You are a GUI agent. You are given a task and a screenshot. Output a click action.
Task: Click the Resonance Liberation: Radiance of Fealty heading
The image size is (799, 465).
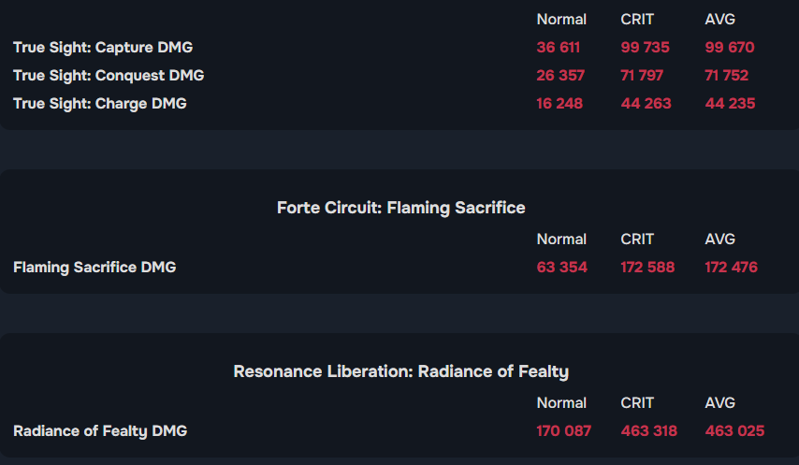400,371
